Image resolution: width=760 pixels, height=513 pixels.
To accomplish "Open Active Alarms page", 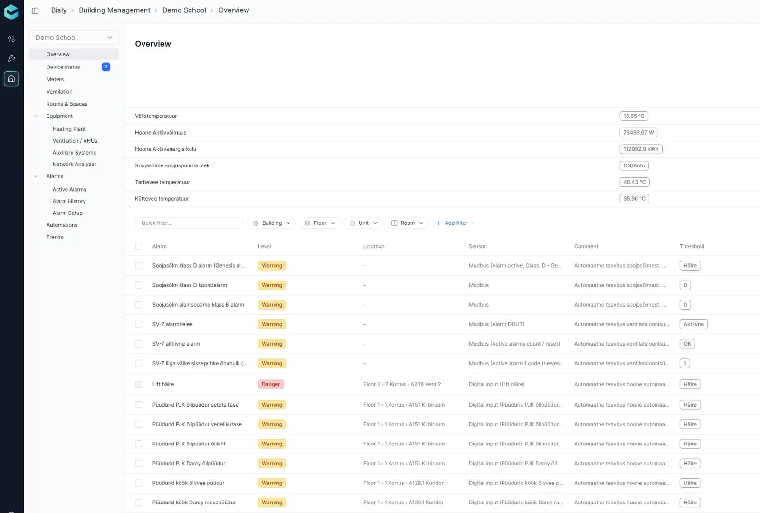I will tap(69, 189).
